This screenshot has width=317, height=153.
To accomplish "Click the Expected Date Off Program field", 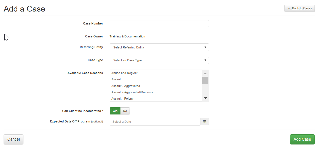I will tap(155, 122).
